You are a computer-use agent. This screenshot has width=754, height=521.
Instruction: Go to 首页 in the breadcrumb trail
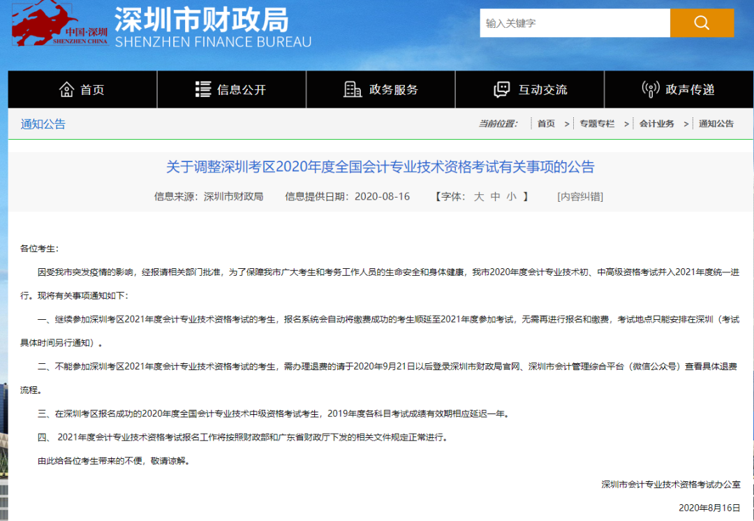point(546,124)
